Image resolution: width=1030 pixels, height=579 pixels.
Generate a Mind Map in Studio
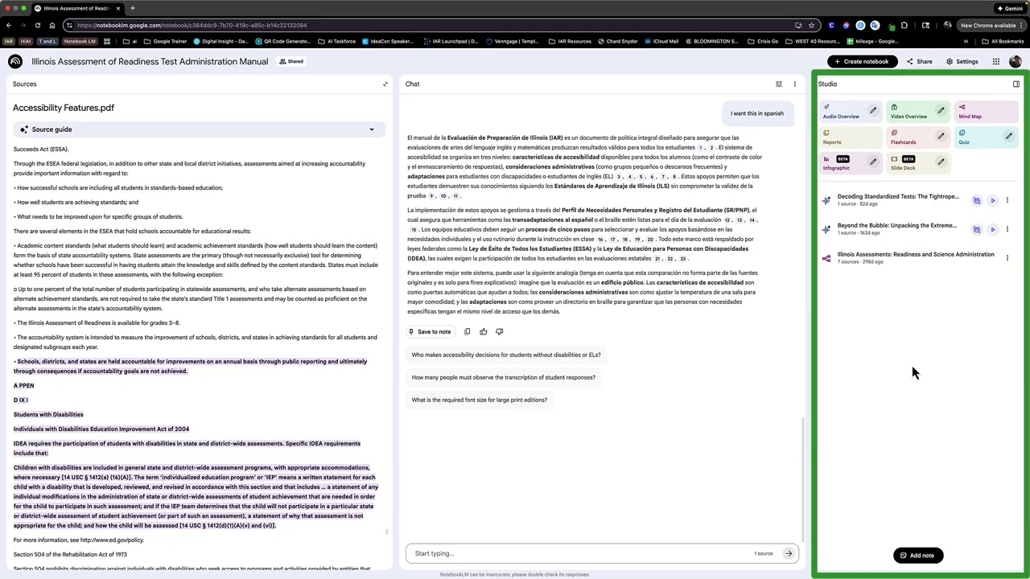[985, 112]
